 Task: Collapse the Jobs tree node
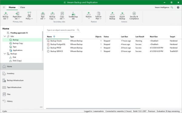click(5, 36)
